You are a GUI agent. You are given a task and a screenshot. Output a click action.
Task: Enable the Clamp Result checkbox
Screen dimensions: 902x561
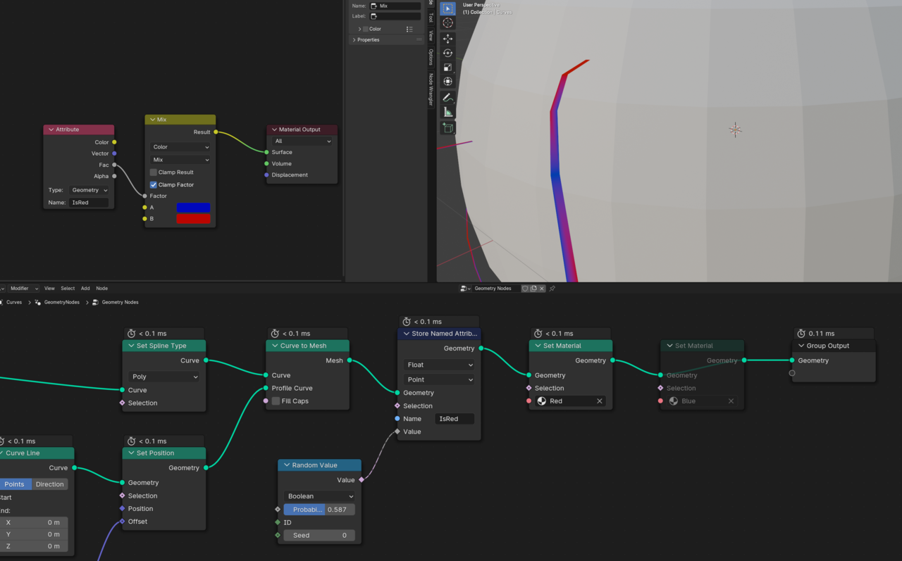[154, 172]
